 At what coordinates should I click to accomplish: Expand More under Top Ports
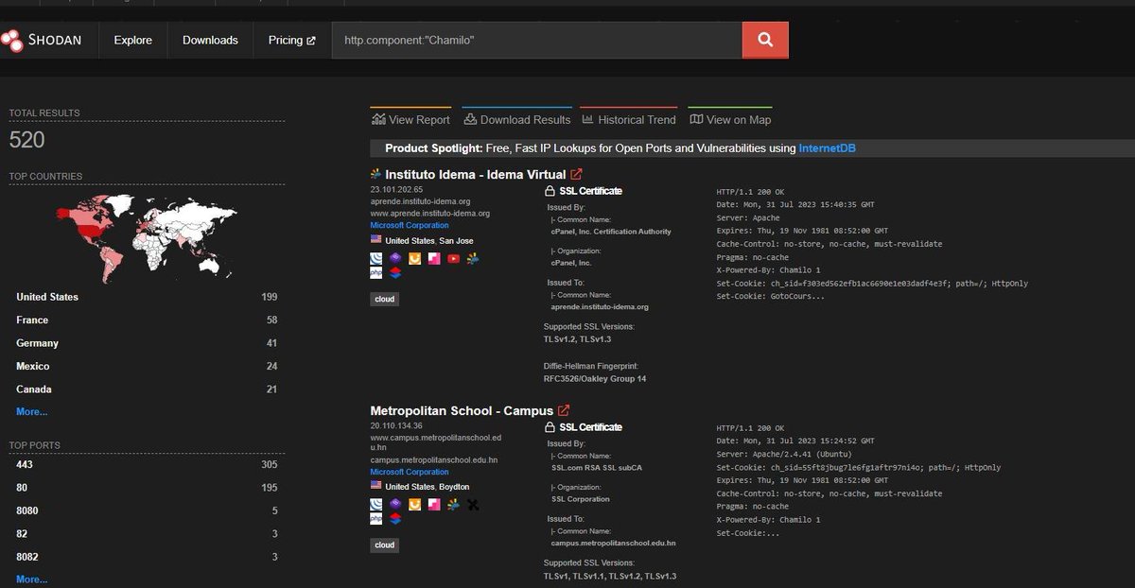click(x=32, y=579)
